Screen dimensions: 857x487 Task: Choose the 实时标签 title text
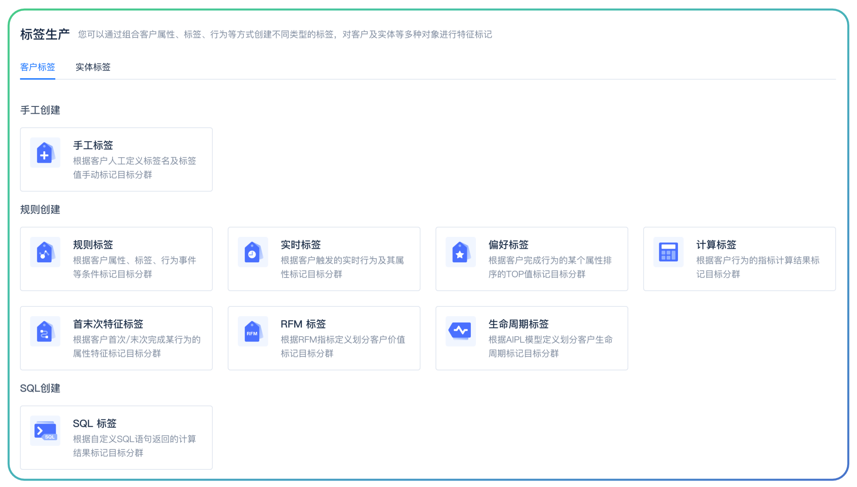pos(300,245)
